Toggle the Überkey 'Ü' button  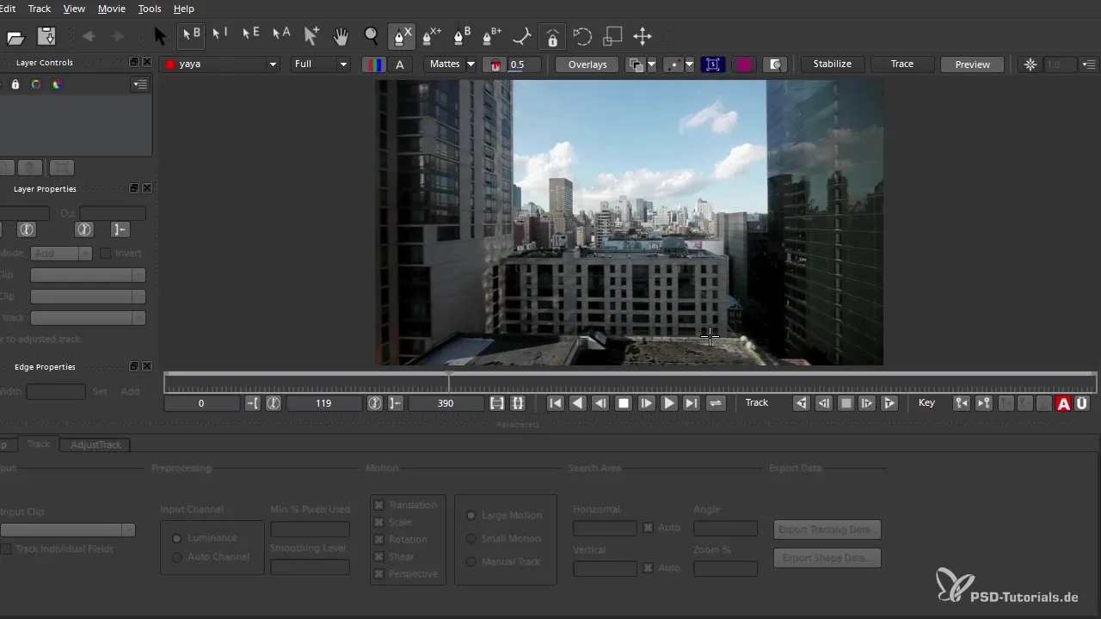1082,403
